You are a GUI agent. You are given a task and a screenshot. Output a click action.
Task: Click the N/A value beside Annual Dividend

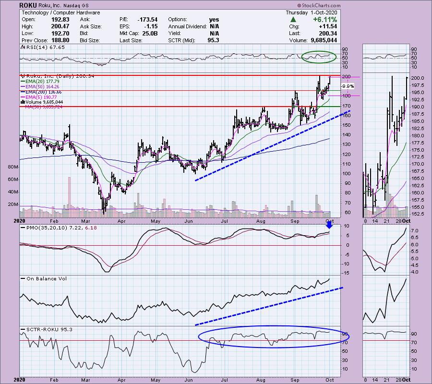(x=215, y=26)
